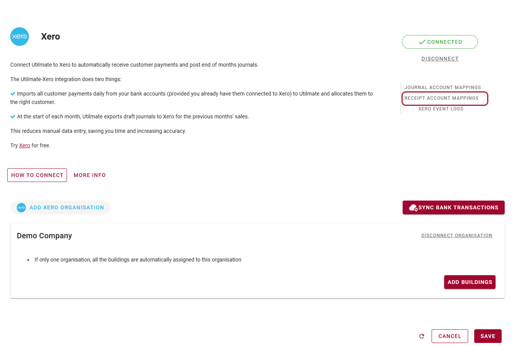Click the More Info button

click(89, 175)
